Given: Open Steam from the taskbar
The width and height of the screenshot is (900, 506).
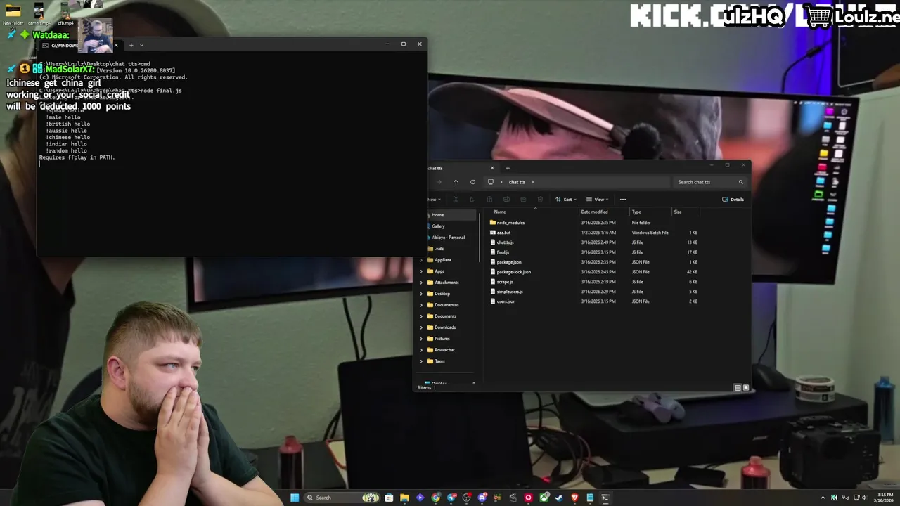Looking at the screenshot, I should tap(559, 498).
